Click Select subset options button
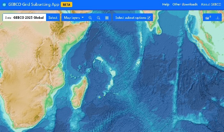Screen dimensions: 224x132 click(133, 18)
